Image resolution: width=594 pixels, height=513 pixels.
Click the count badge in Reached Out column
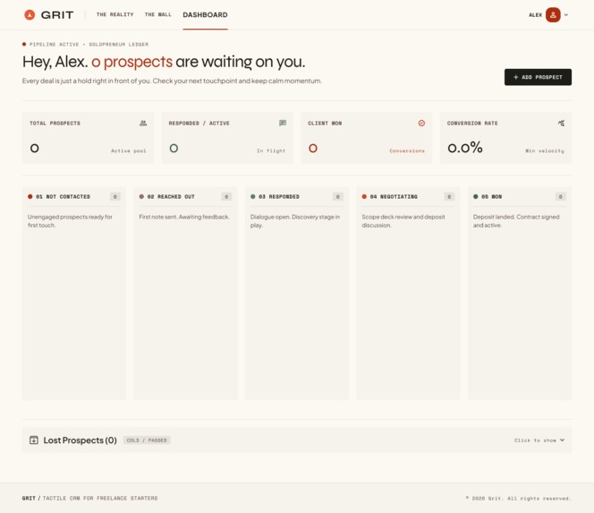pos(226,196)
